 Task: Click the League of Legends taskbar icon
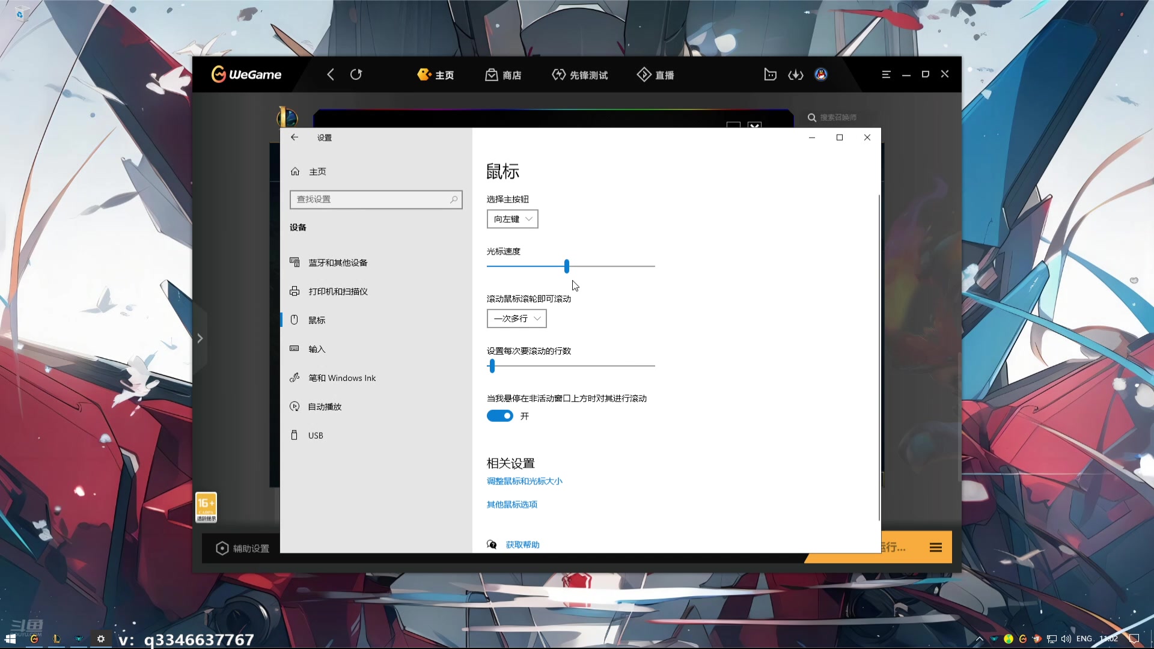click(x=56, y=639)
